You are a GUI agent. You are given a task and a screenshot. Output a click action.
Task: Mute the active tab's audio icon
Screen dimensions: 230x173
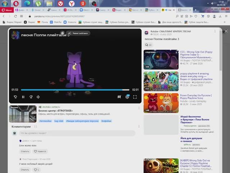point(166,10)
